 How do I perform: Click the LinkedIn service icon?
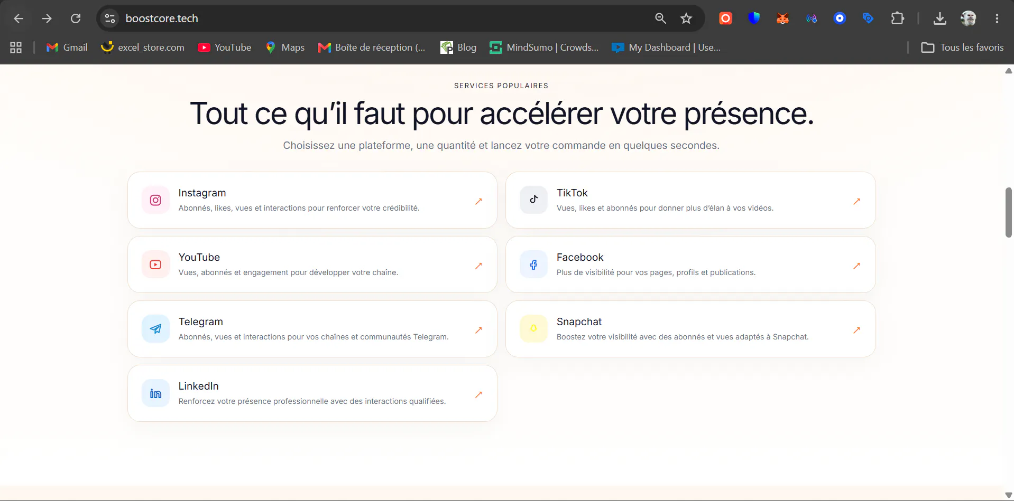click(x=155, y=393)
